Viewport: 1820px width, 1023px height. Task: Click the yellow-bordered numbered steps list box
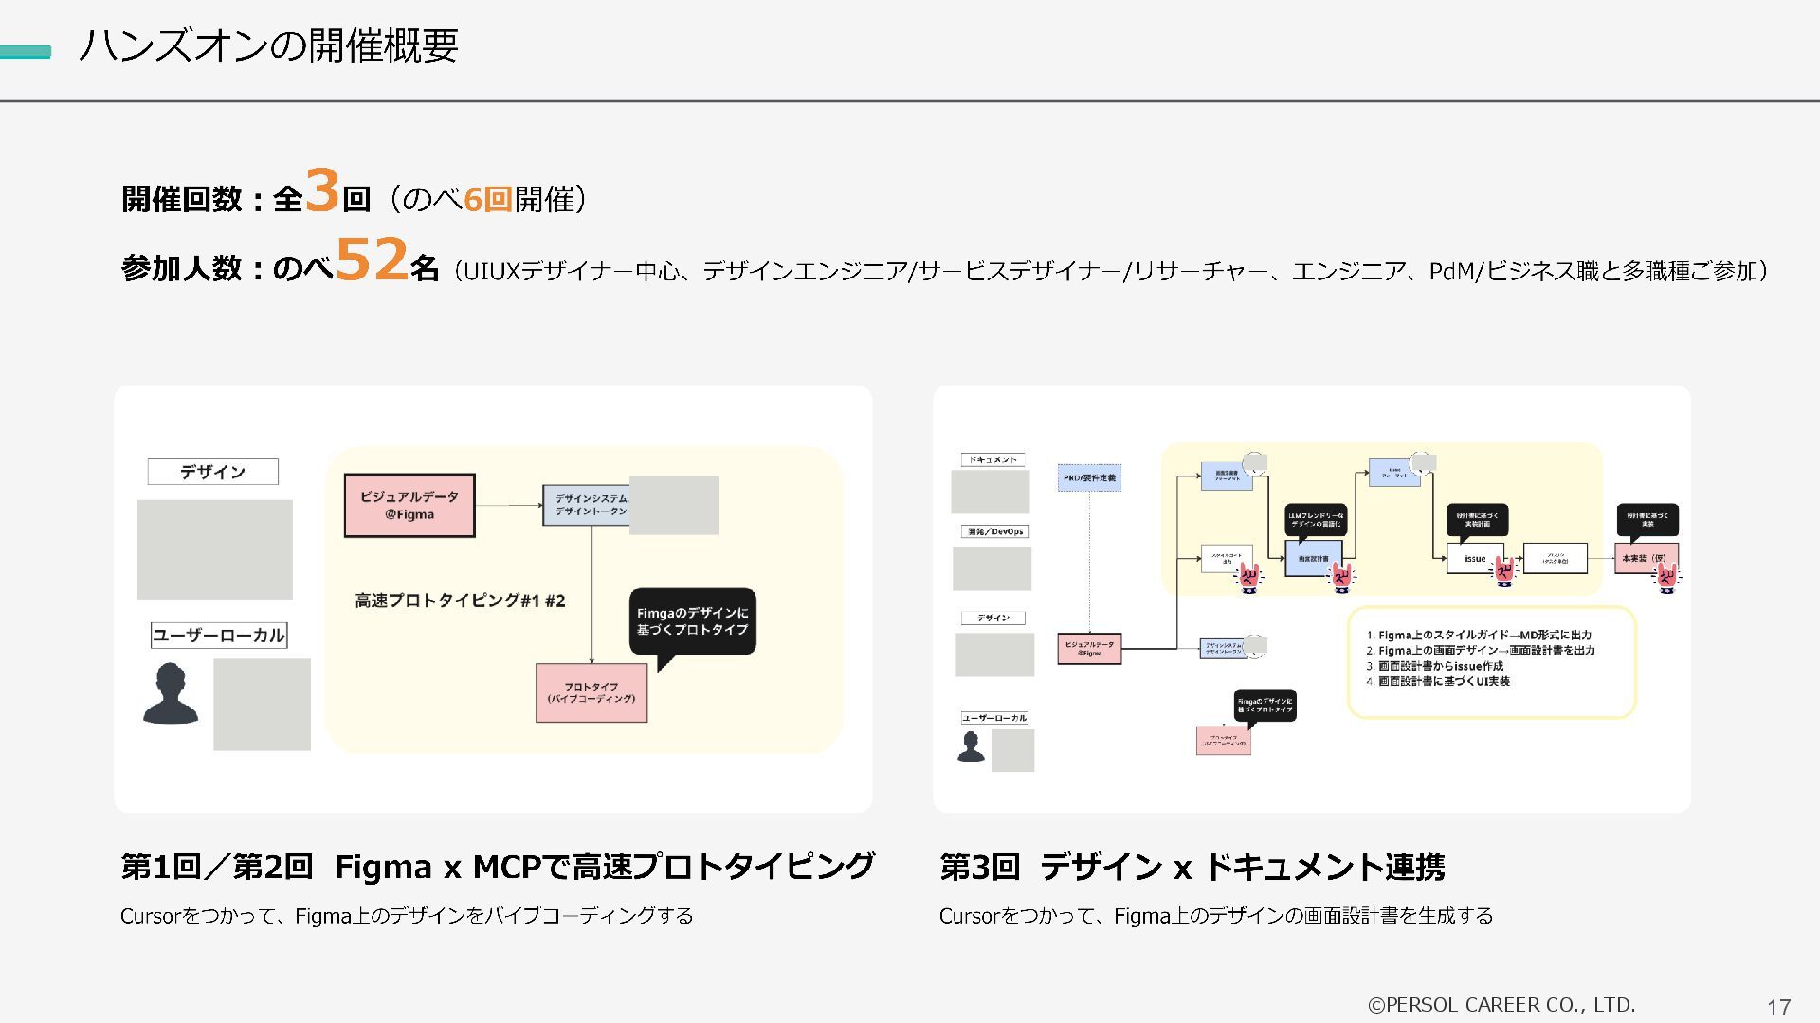pos(1491,662)
